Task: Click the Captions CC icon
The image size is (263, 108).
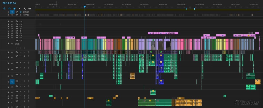Action: [29, 8]
